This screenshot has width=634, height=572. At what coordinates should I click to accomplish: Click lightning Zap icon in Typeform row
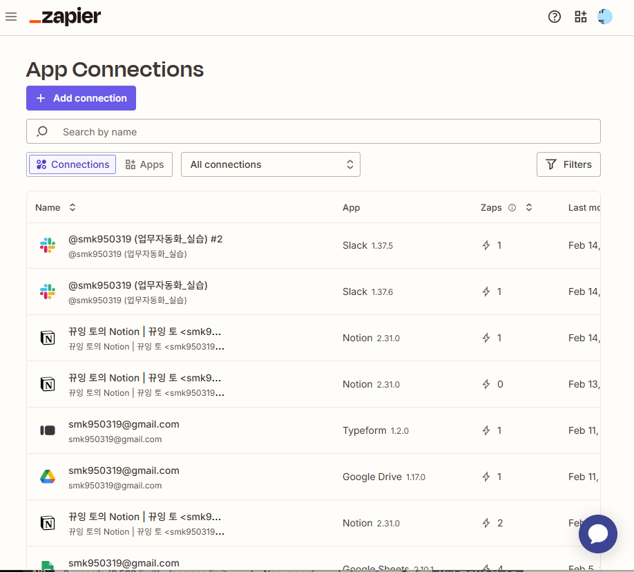point(486,430)
